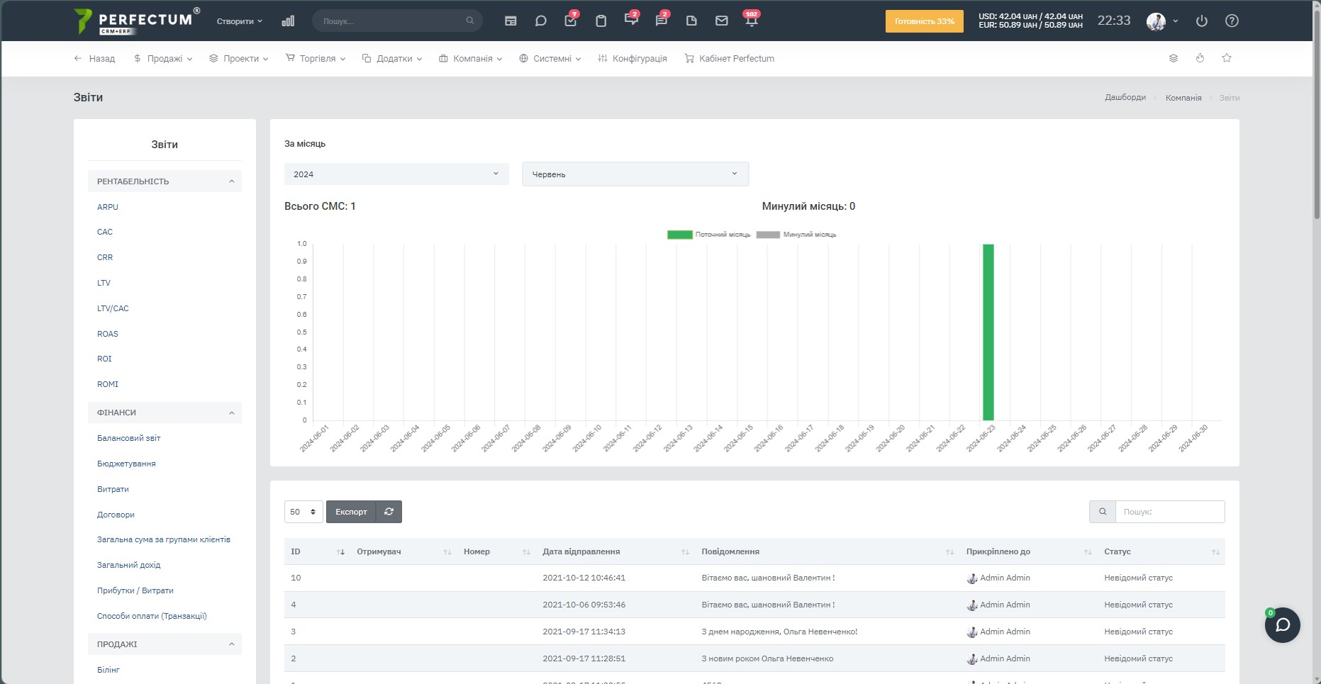Open the Червень month dropdown

coord(635,174)
